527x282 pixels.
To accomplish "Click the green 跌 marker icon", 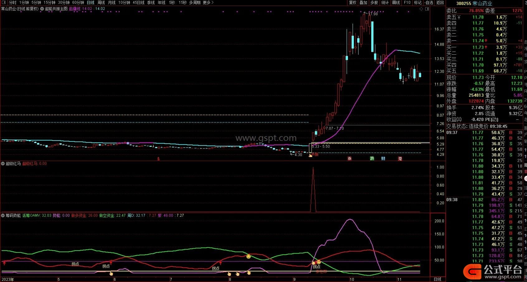I will (x=372, y=159).
